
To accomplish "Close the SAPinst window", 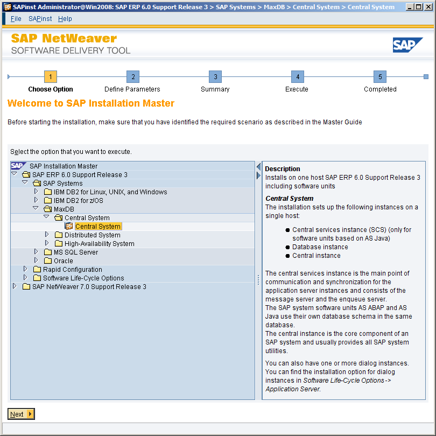I will [428, 7].
